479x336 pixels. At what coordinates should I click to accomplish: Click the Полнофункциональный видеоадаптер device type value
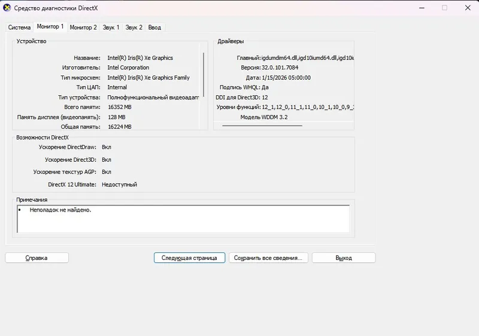[153, 98]
